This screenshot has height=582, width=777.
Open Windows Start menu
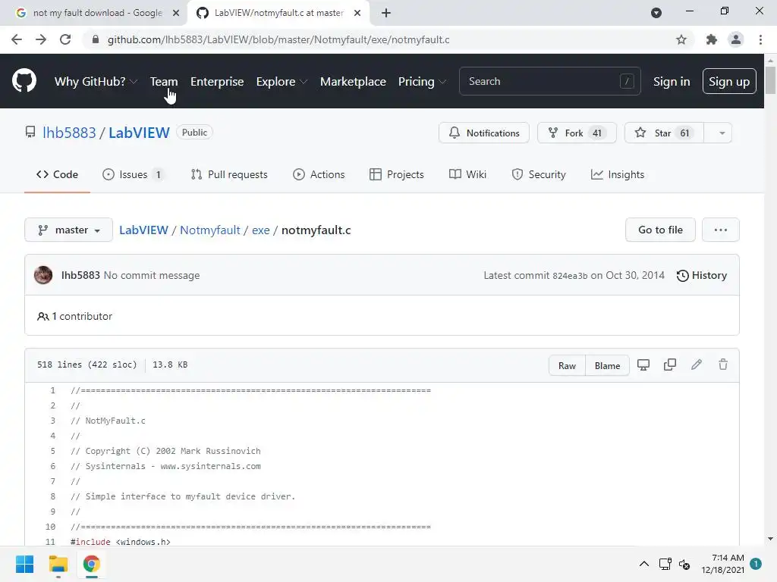click(x=25, y=564)
